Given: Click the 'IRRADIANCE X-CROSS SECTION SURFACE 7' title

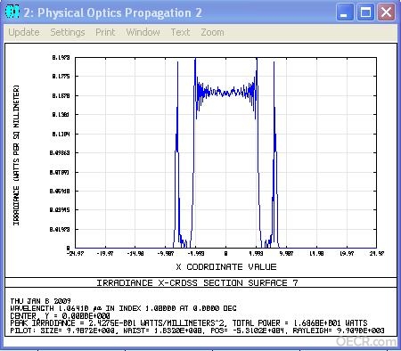Looking at the screenshot, I should tap(197, 282).
